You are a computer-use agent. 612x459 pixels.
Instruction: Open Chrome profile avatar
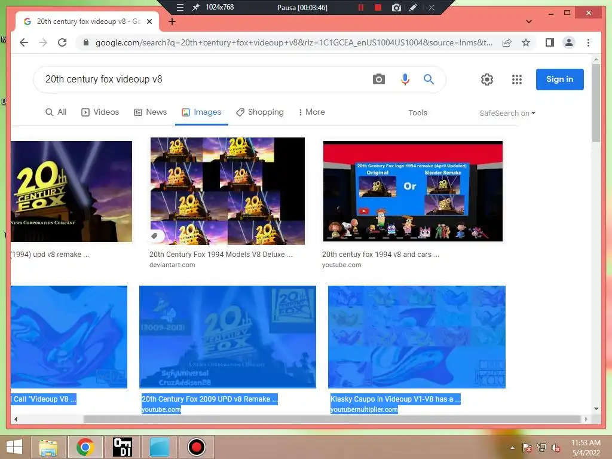click(x=569, y=42)
